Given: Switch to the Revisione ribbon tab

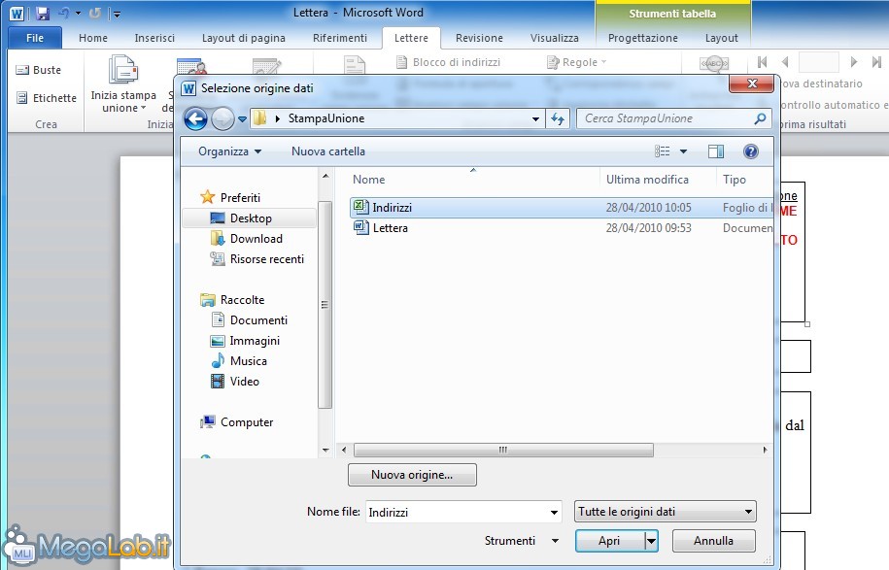Looking at the screenshot, I should click(479, 38).
